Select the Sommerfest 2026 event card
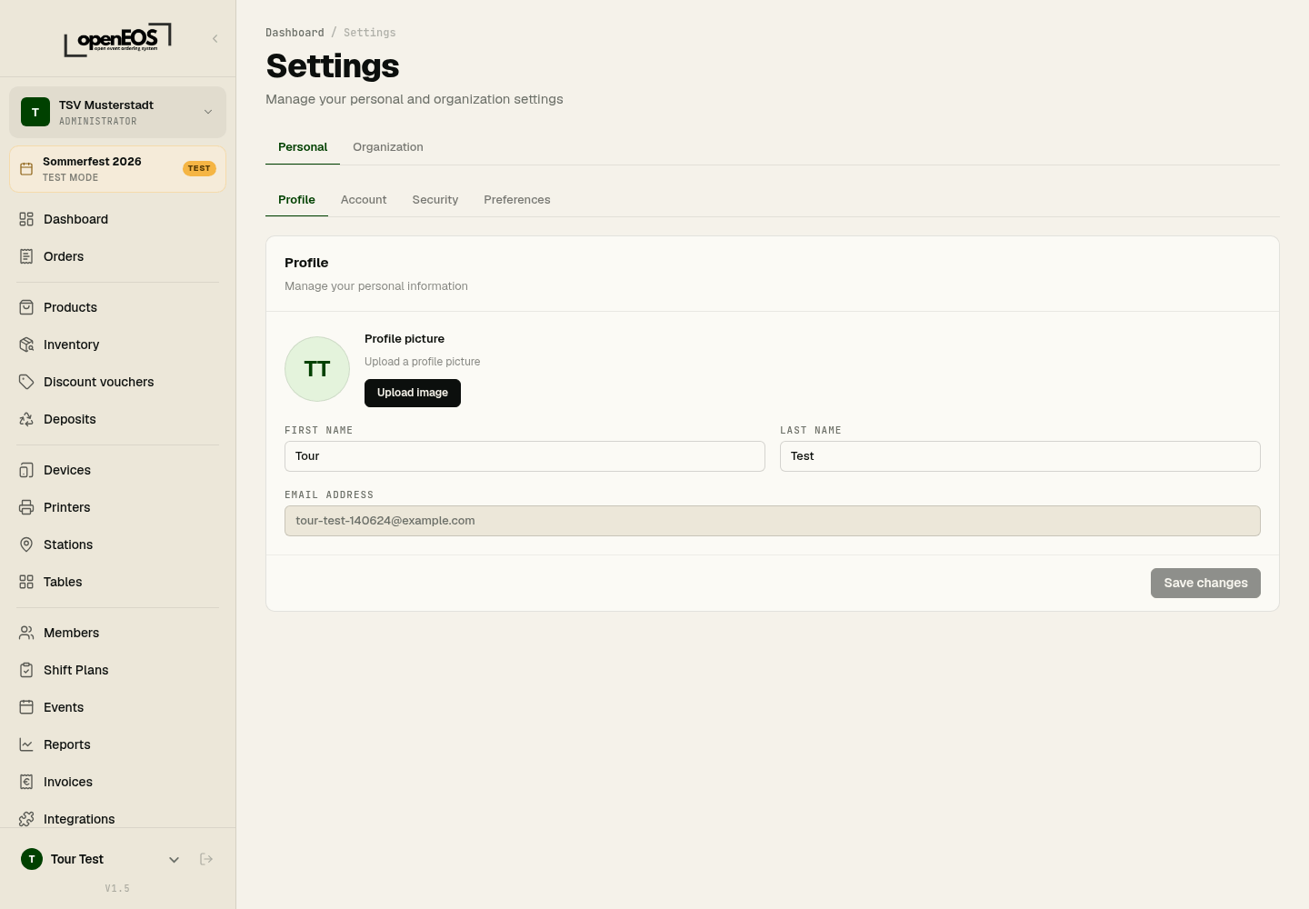1309x909 pixels. pos(117,169)
